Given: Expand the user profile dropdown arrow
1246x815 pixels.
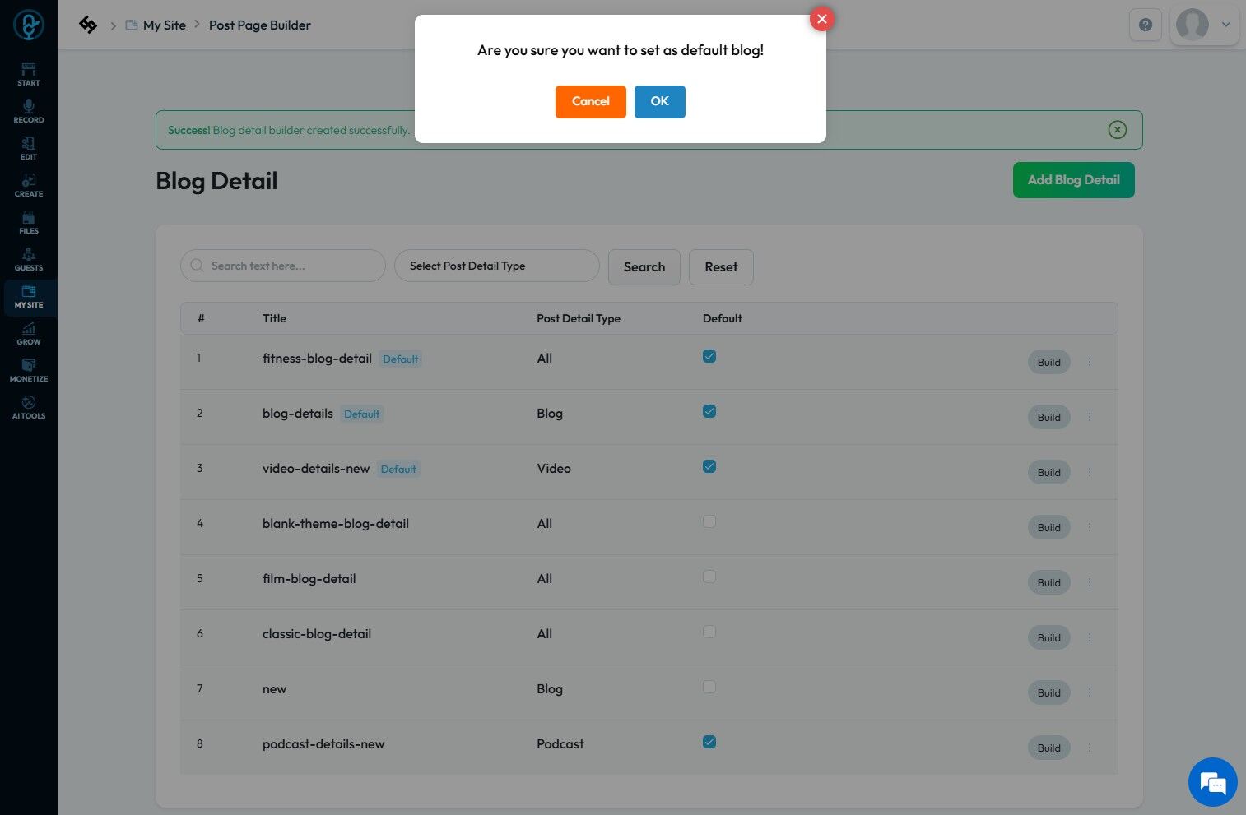Looking at the screenshot, I should 1225,25.
